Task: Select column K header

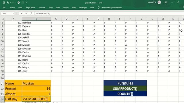Action: tap(141, 19)
